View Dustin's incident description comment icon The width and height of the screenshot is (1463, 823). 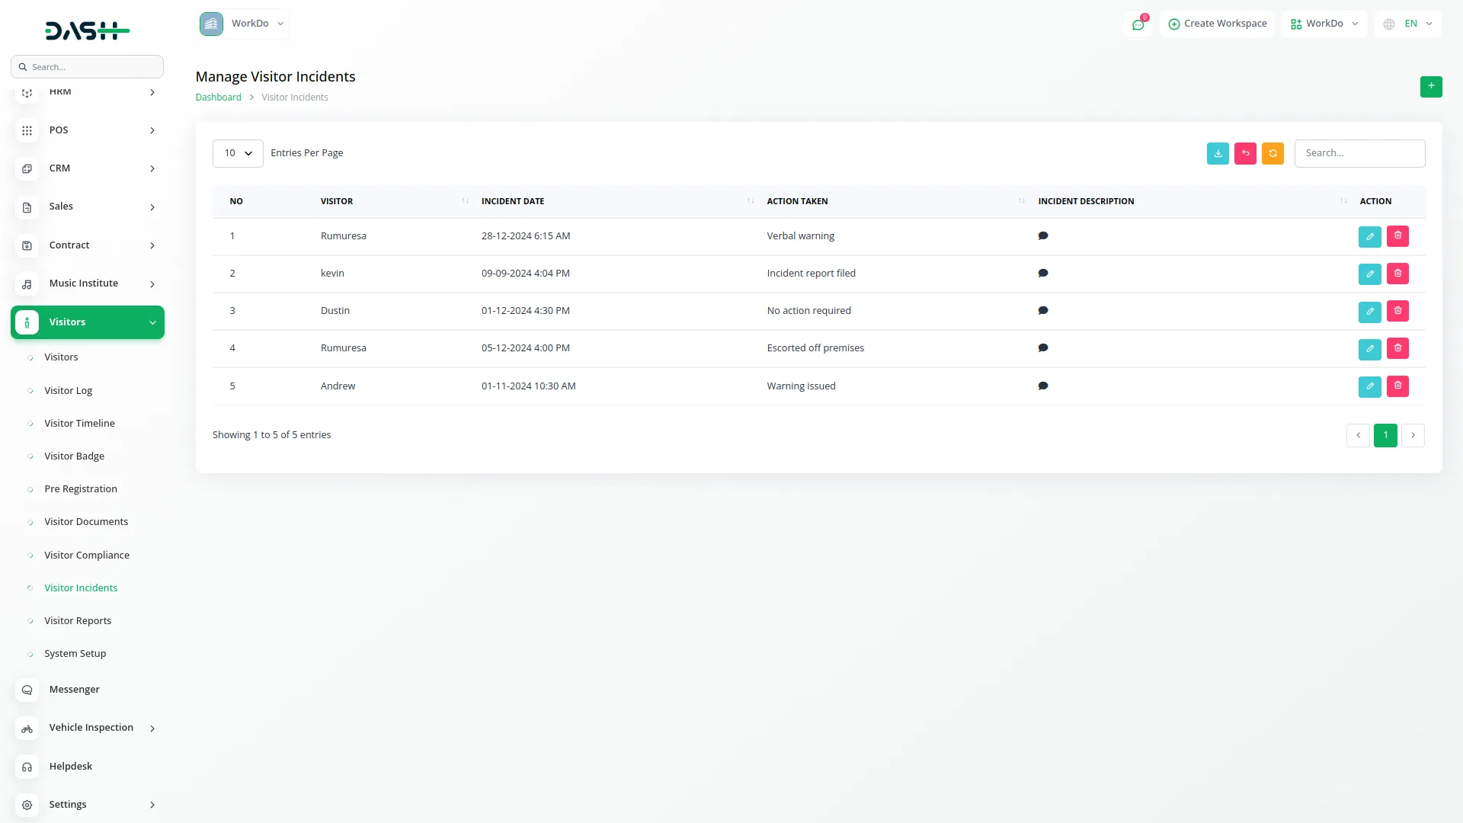(x=1042, y=311)
